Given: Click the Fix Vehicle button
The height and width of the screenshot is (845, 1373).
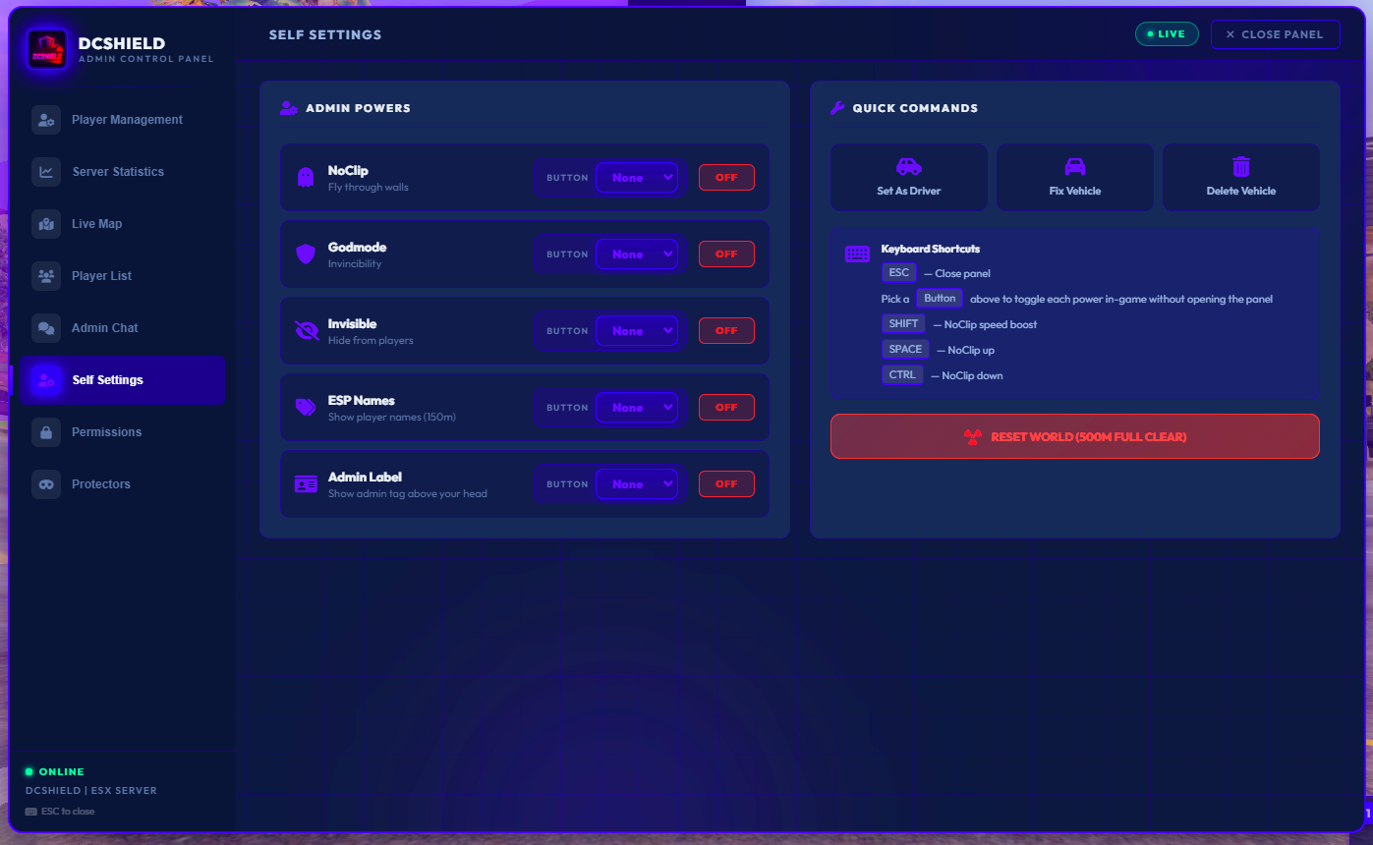Looking at the screenshot, I should [x=1075, y=178].
